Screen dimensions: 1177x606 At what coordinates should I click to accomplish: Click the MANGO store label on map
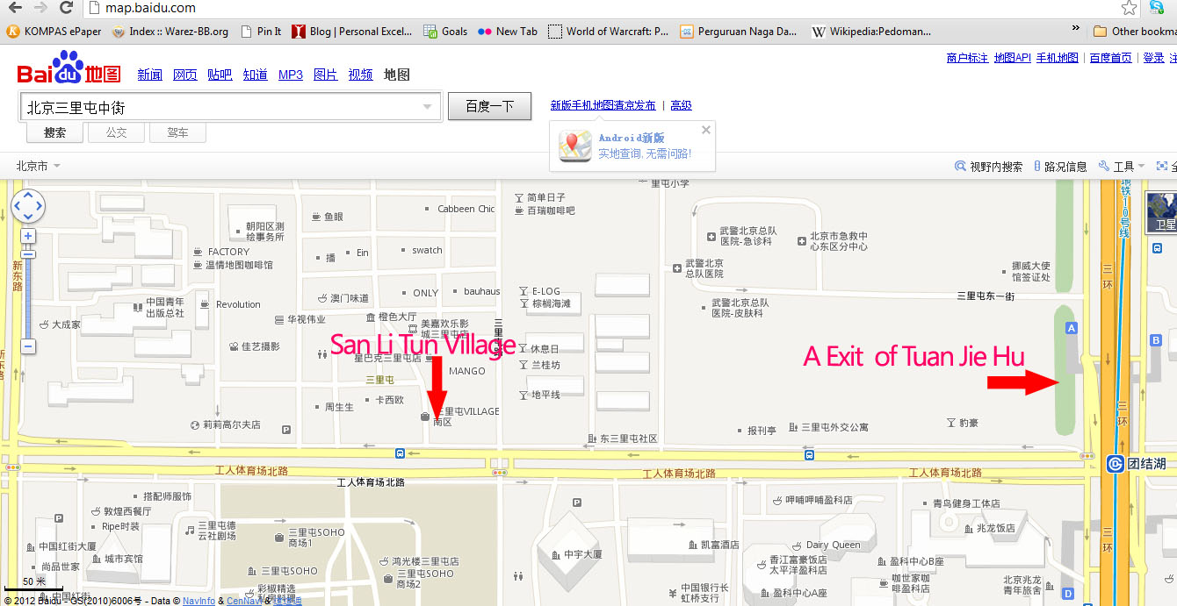click(x=467, y=371)
